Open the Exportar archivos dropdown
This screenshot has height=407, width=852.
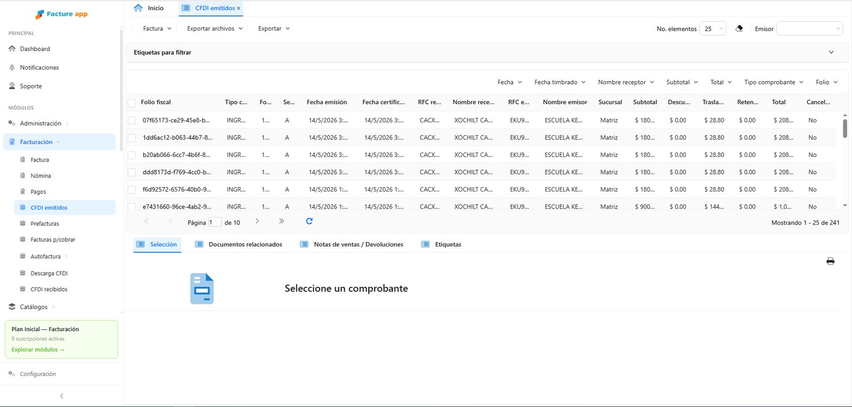(x=215, y=28)
